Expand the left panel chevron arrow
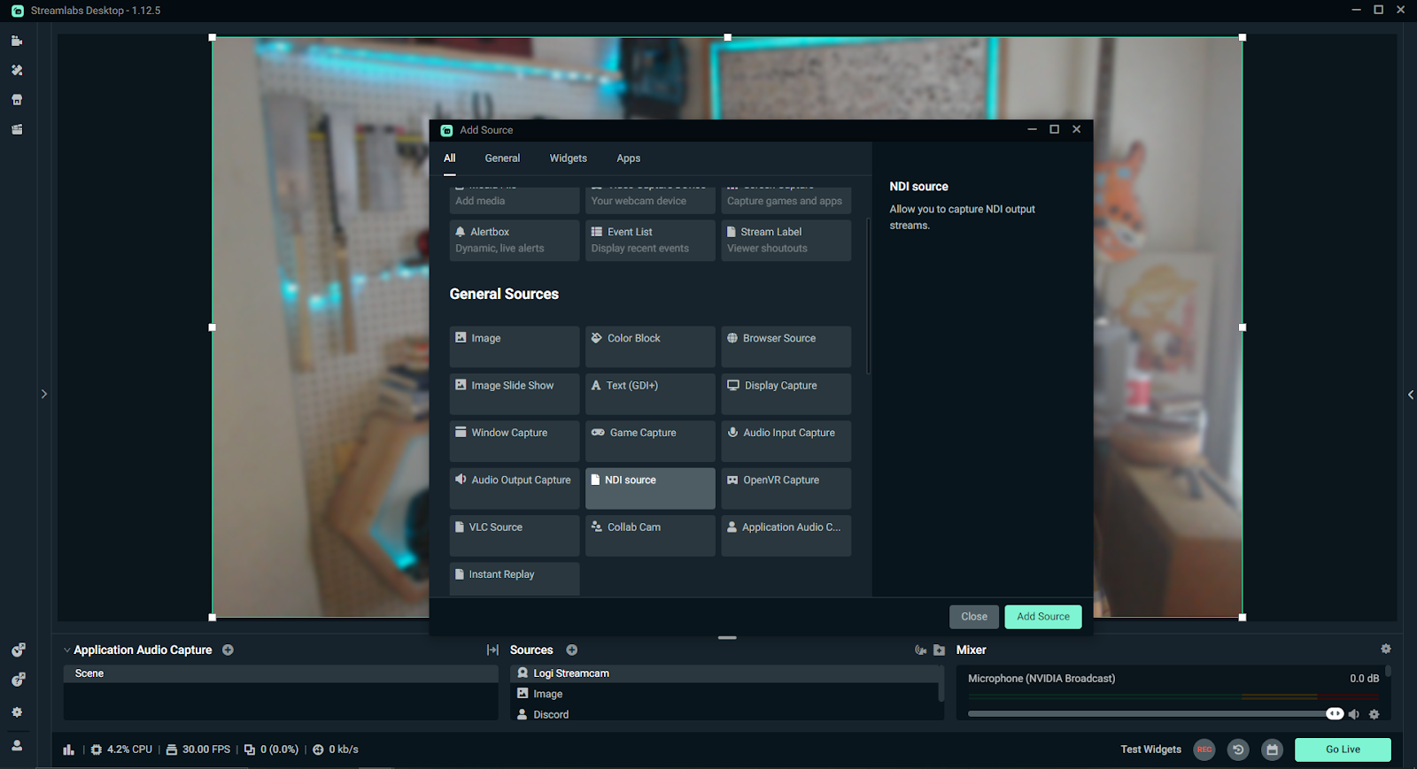 coord(43,394)
